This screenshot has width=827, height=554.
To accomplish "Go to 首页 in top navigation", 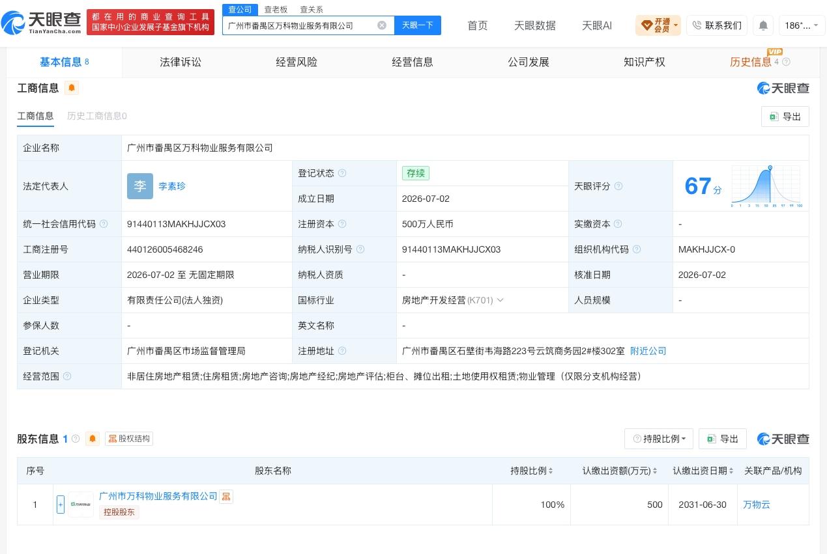I will click(x=478, y=25).
